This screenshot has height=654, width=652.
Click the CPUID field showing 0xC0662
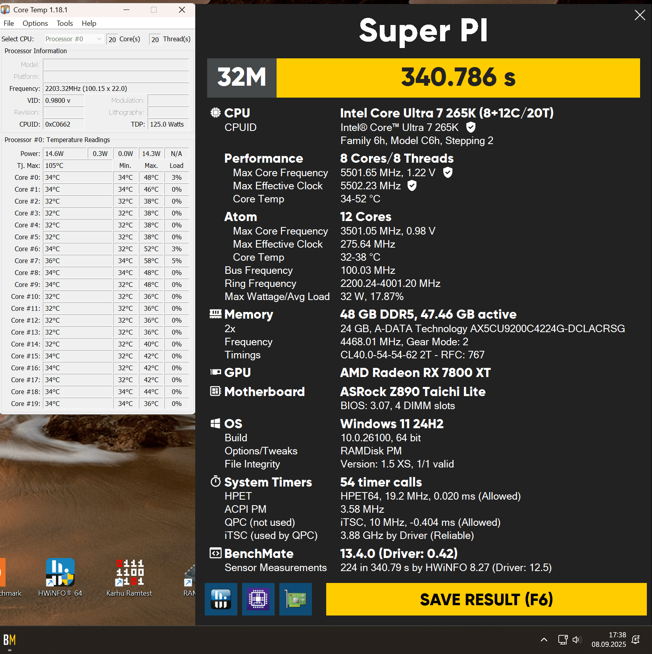[x=63, y=124]
